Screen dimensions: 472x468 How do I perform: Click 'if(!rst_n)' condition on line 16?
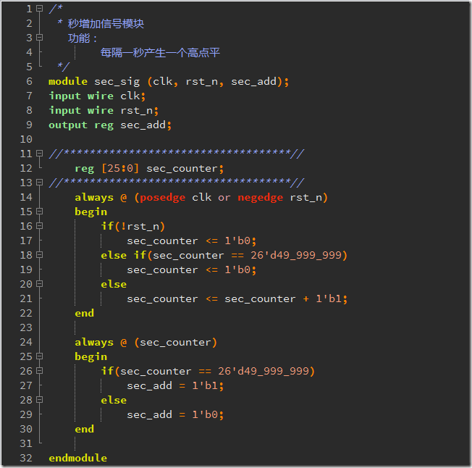coord(132,226)
